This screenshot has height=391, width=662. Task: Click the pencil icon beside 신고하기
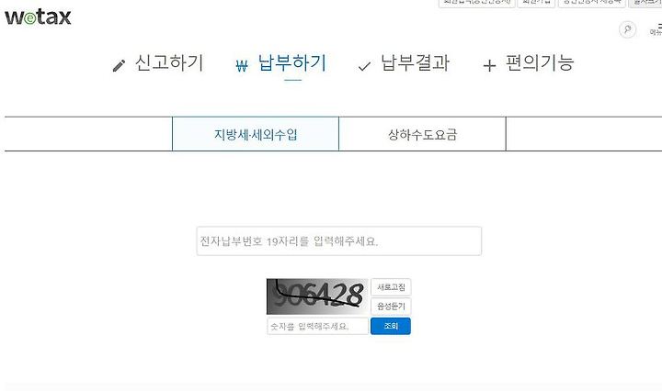tap(119, 66)
